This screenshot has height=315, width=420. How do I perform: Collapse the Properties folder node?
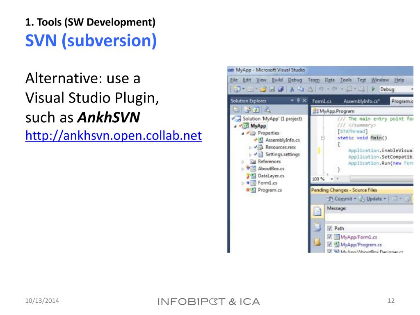[243, 133]
